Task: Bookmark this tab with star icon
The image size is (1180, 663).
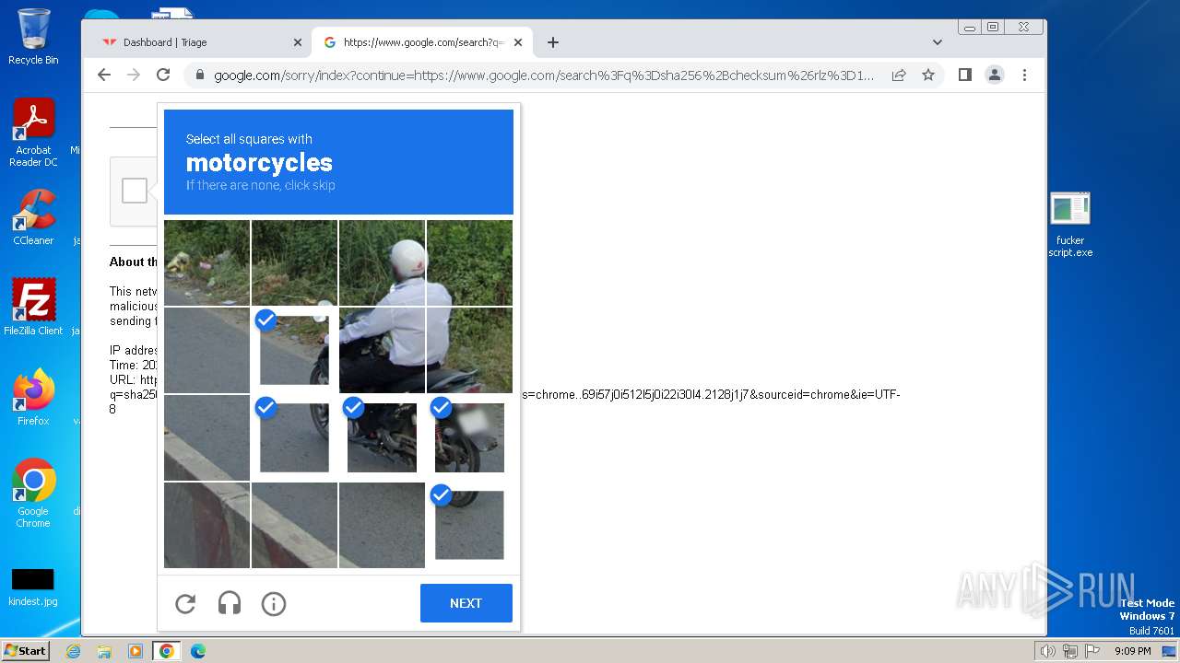Action: (x=928, y=76)
